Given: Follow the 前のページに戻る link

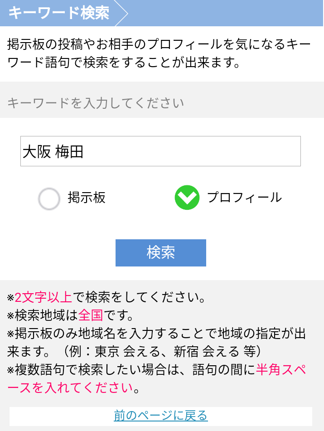Looking at the screenshot, I should tap(162, 416).
